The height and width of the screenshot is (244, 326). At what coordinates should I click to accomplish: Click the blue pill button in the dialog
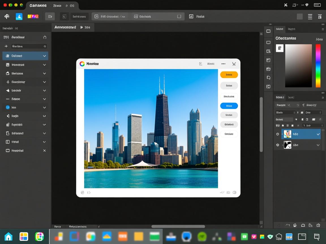(x=229, y=106)
